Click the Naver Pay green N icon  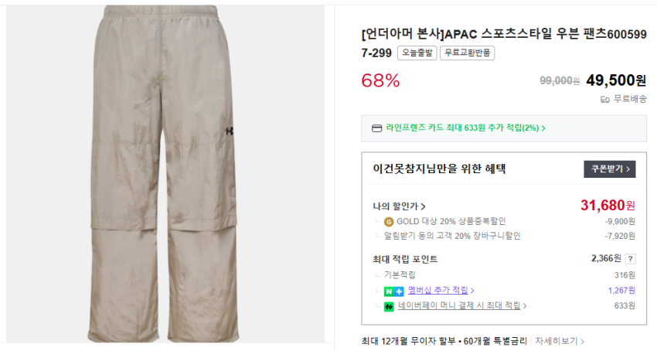[390, 306]
